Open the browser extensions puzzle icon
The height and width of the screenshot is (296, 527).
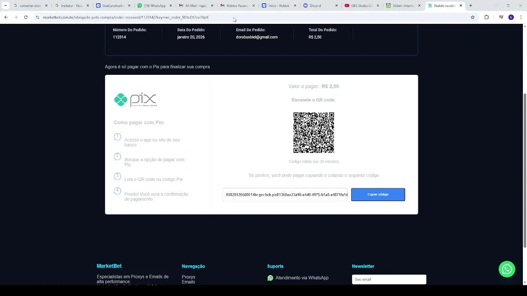pos(487,17)
